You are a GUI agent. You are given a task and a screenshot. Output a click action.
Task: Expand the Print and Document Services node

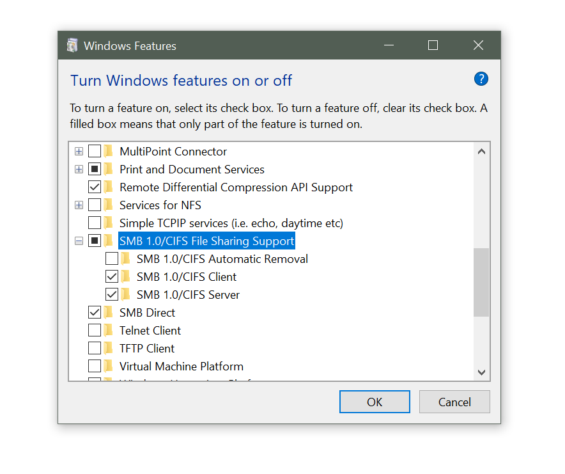[79, 169]
